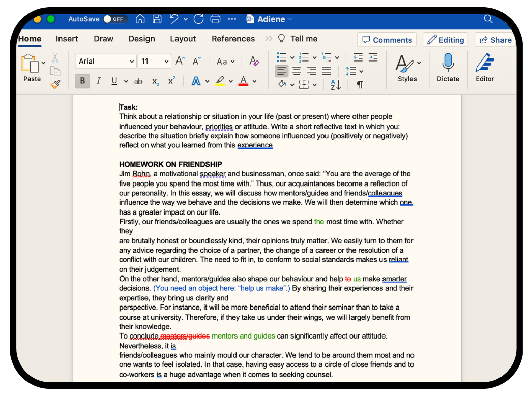Switch to the Home tab
Viewport: 530px width, 398px height.
(x=30, y=39)
